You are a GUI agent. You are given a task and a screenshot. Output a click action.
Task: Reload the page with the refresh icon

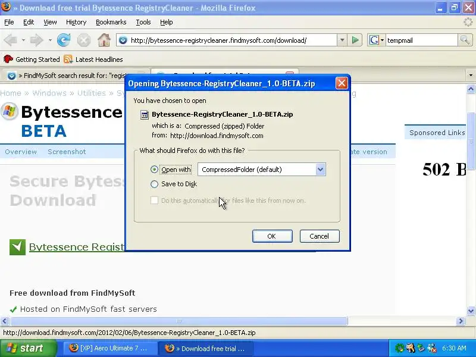pos(64,40)
